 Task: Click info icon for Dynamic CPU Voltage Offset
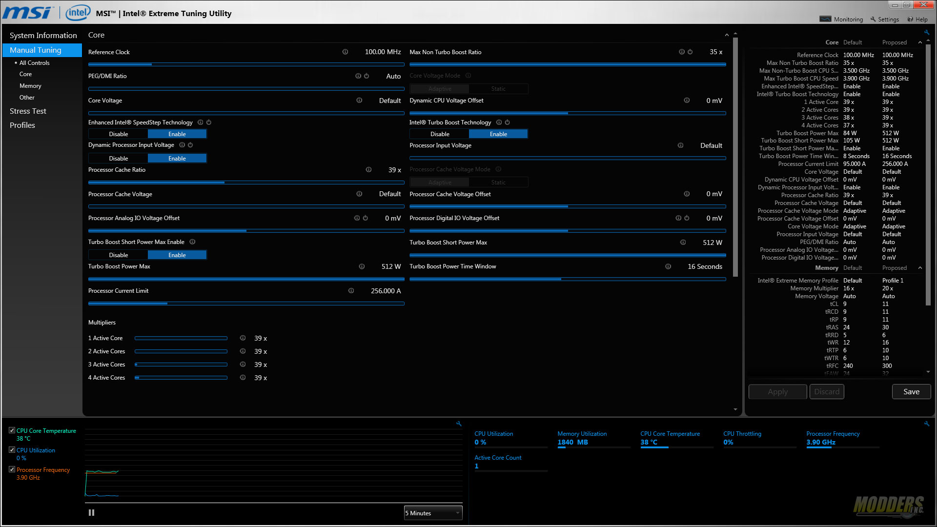[x=687, y=101]
